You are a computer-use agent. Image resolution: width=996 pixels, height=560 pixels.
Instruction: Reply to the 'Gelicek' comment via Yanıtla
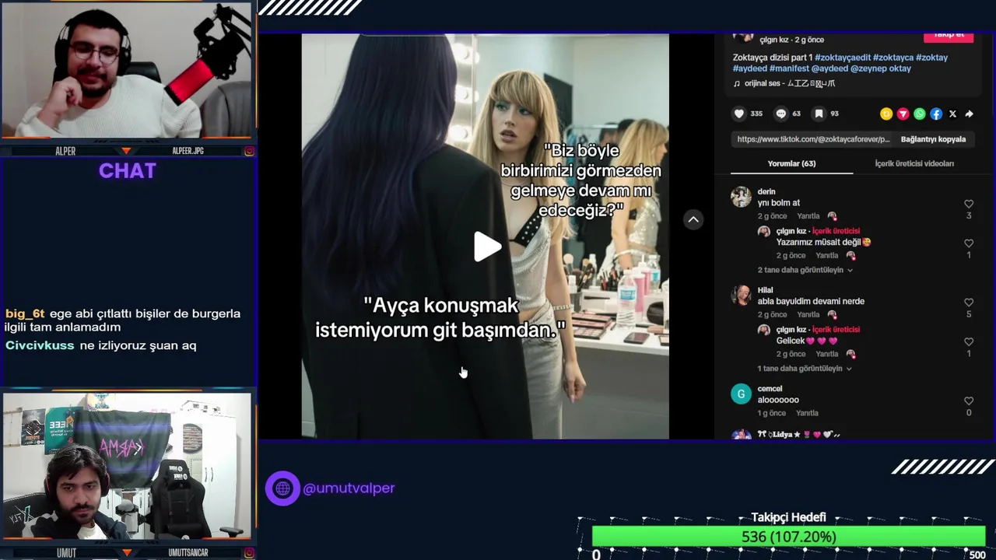pyautogui.click(x=827, y=354)
